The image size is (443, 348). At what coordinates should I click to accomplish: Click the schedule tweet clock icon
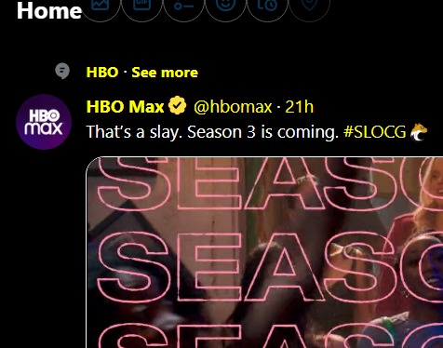click(x=267, y=4)
